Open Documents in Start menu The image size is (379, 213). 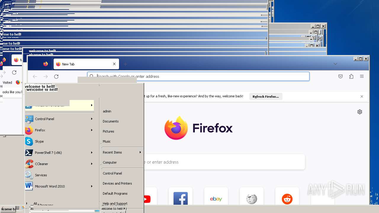point(111,121)
